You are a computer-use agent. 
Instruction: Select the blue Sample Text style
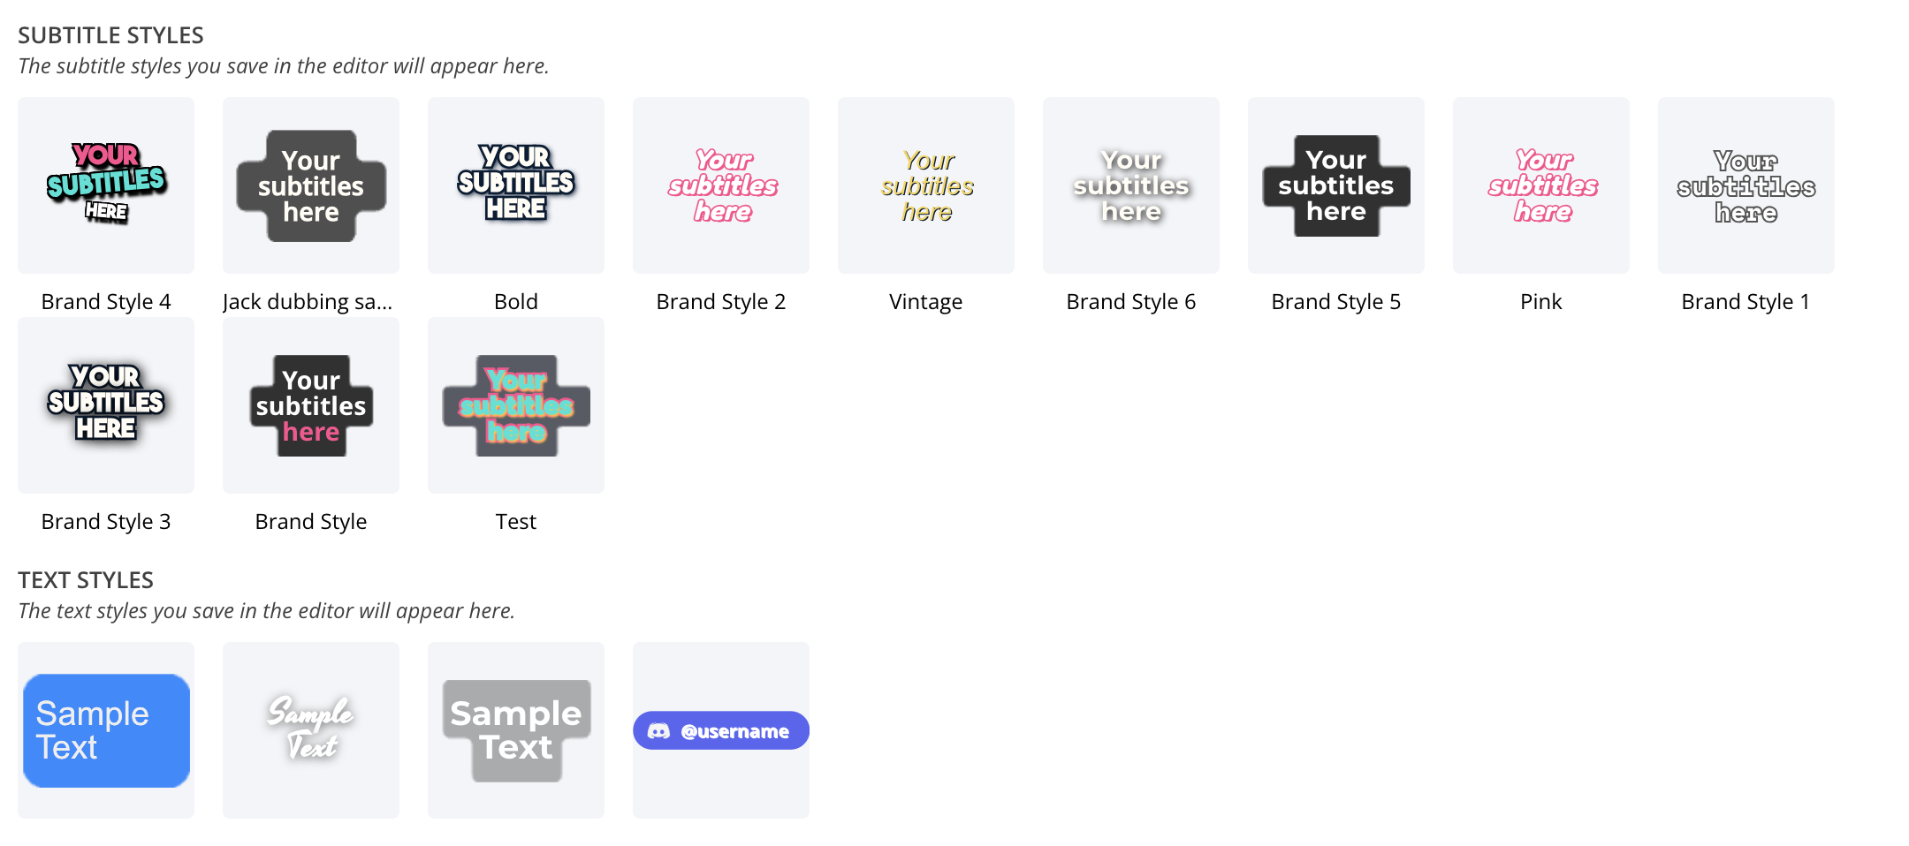coord(106,730)
